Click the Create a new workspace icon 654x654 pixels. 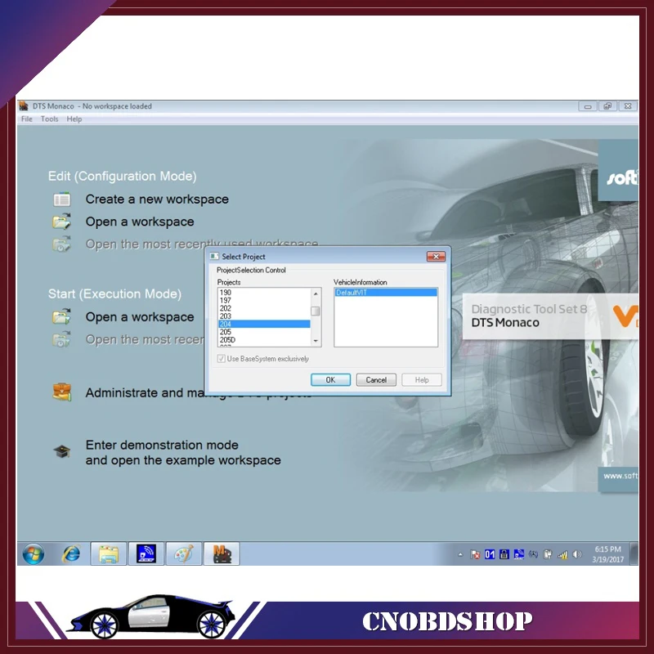62,199
